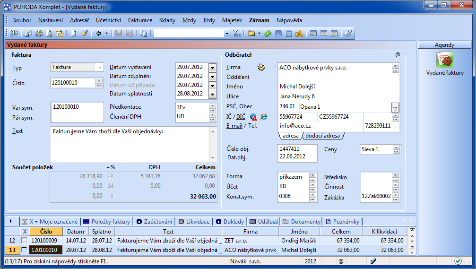Open the Zakázka 12Zak00002 list button
The height and width of the screenshot is (269, 476).
[x=395, y=197]
